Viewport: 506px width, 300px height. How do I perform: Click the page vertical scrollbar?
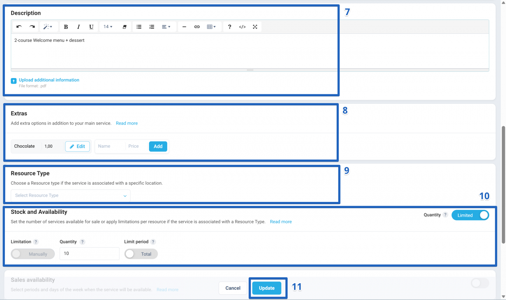coord(504,185)
